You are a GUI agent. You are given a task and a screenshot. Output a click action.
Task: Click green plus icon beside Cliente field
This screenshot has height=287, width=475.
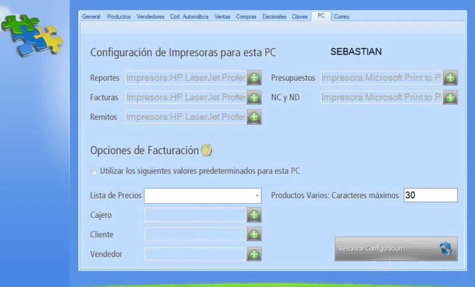[x=254, y=234]
